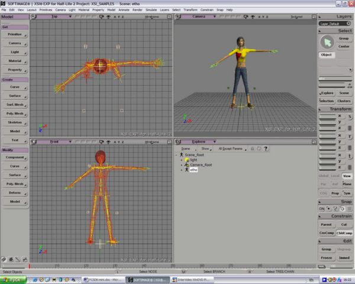Toggle eye icon in Front viewport header
The height and width of the screenshot is (284, 355).
pyautogui.click(x=108, y=142)
